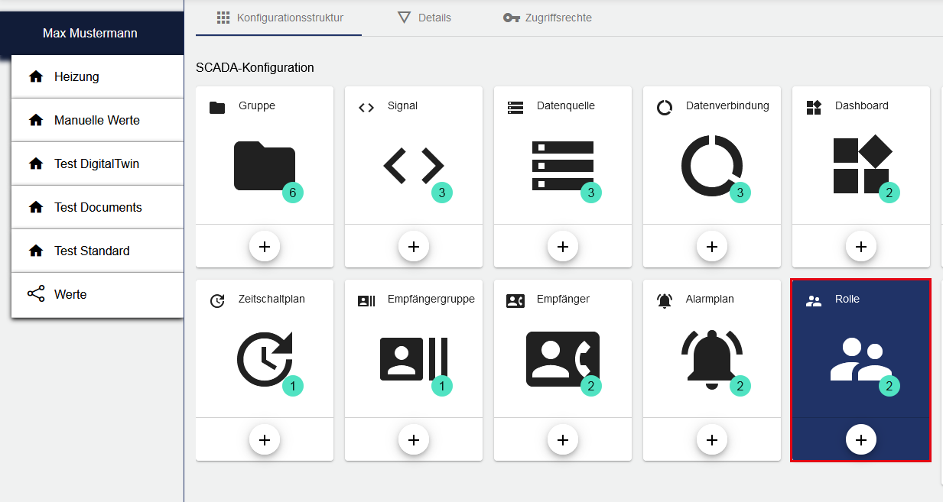The height and width of the screenshot is (502, 943).
Task: Create new Alarmplan via plus button
Action: tap(712, 440)
